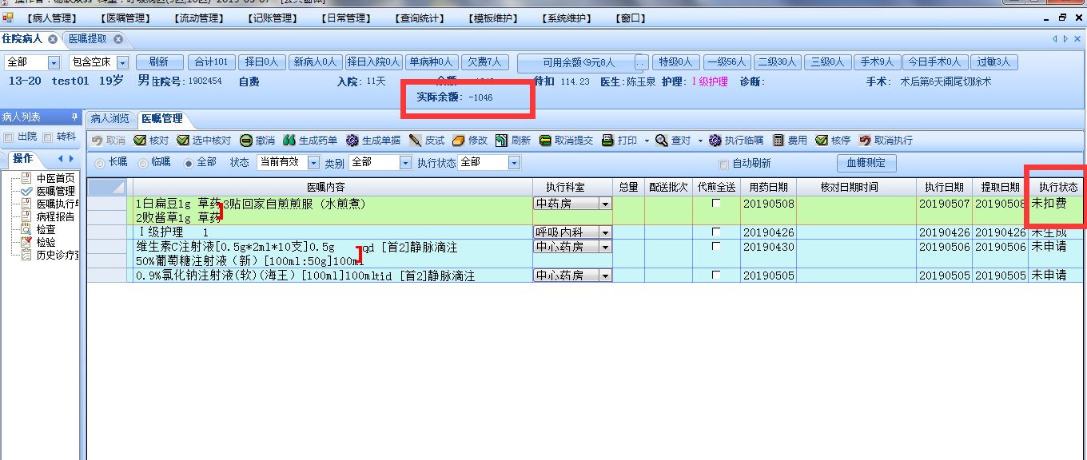
Task: Click the 生成单据 toolbar icon
Action: click(352, 141)
